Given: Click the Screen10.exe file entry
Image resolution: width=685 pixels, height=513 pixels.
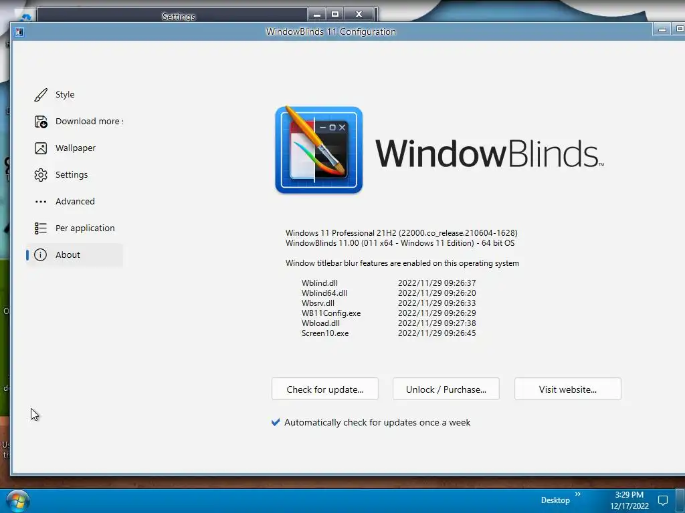Looking at the screenshot, I should point(325,333).
